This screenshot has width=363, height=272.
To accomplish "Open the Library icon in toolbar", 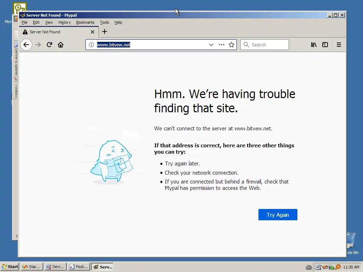I will [x=314, y=45].
